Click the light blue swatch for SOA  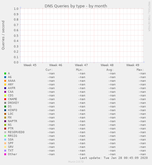[x=5, y=140]
